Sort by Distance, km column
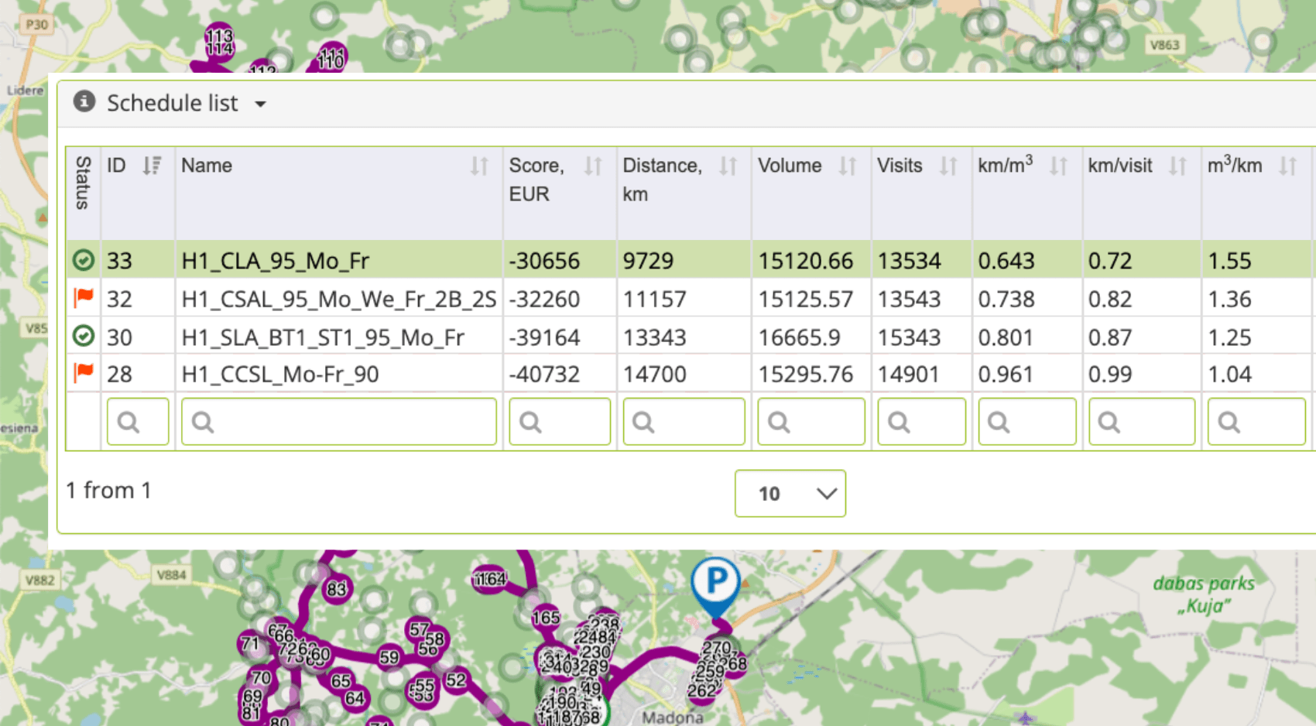The height and width of the screenshot is (726, 1316). coord(728,166)
